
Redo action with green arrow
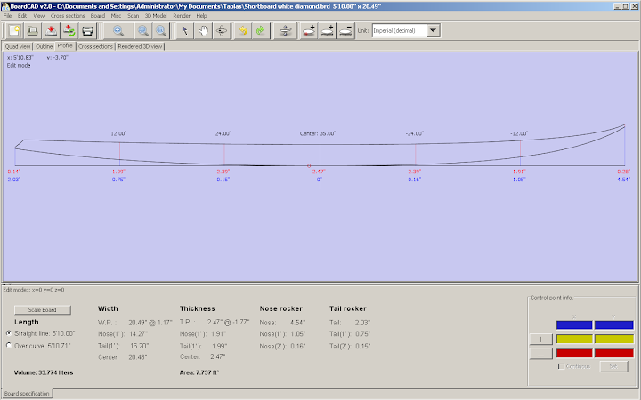(261, 30)
